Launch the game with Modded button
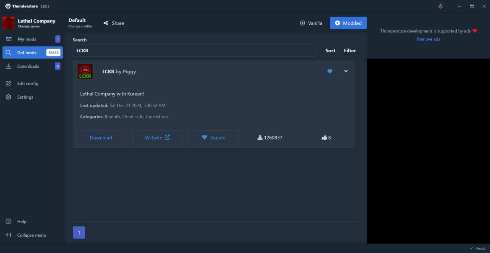This screenshot has height=253, width=490. point(348,23)
